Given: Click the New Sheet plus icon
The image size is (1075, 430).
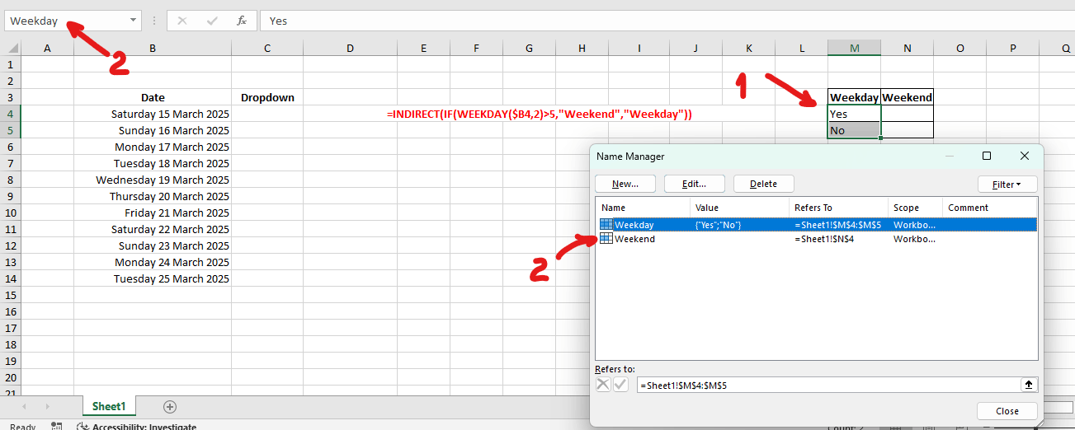Looking at the screenshot, I should 170,406.
